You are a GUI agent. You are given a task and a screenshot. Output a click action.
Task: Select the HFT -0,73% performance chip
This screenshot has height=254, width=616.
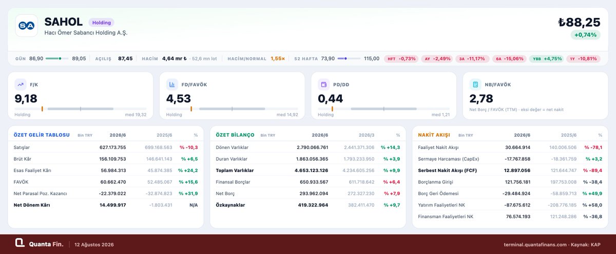pyautogui.click(x=402, y=58)
